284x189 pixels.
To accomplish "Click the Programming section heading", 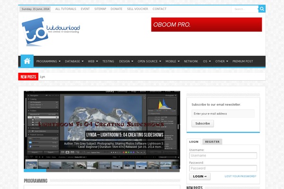I will pos(35,180).
